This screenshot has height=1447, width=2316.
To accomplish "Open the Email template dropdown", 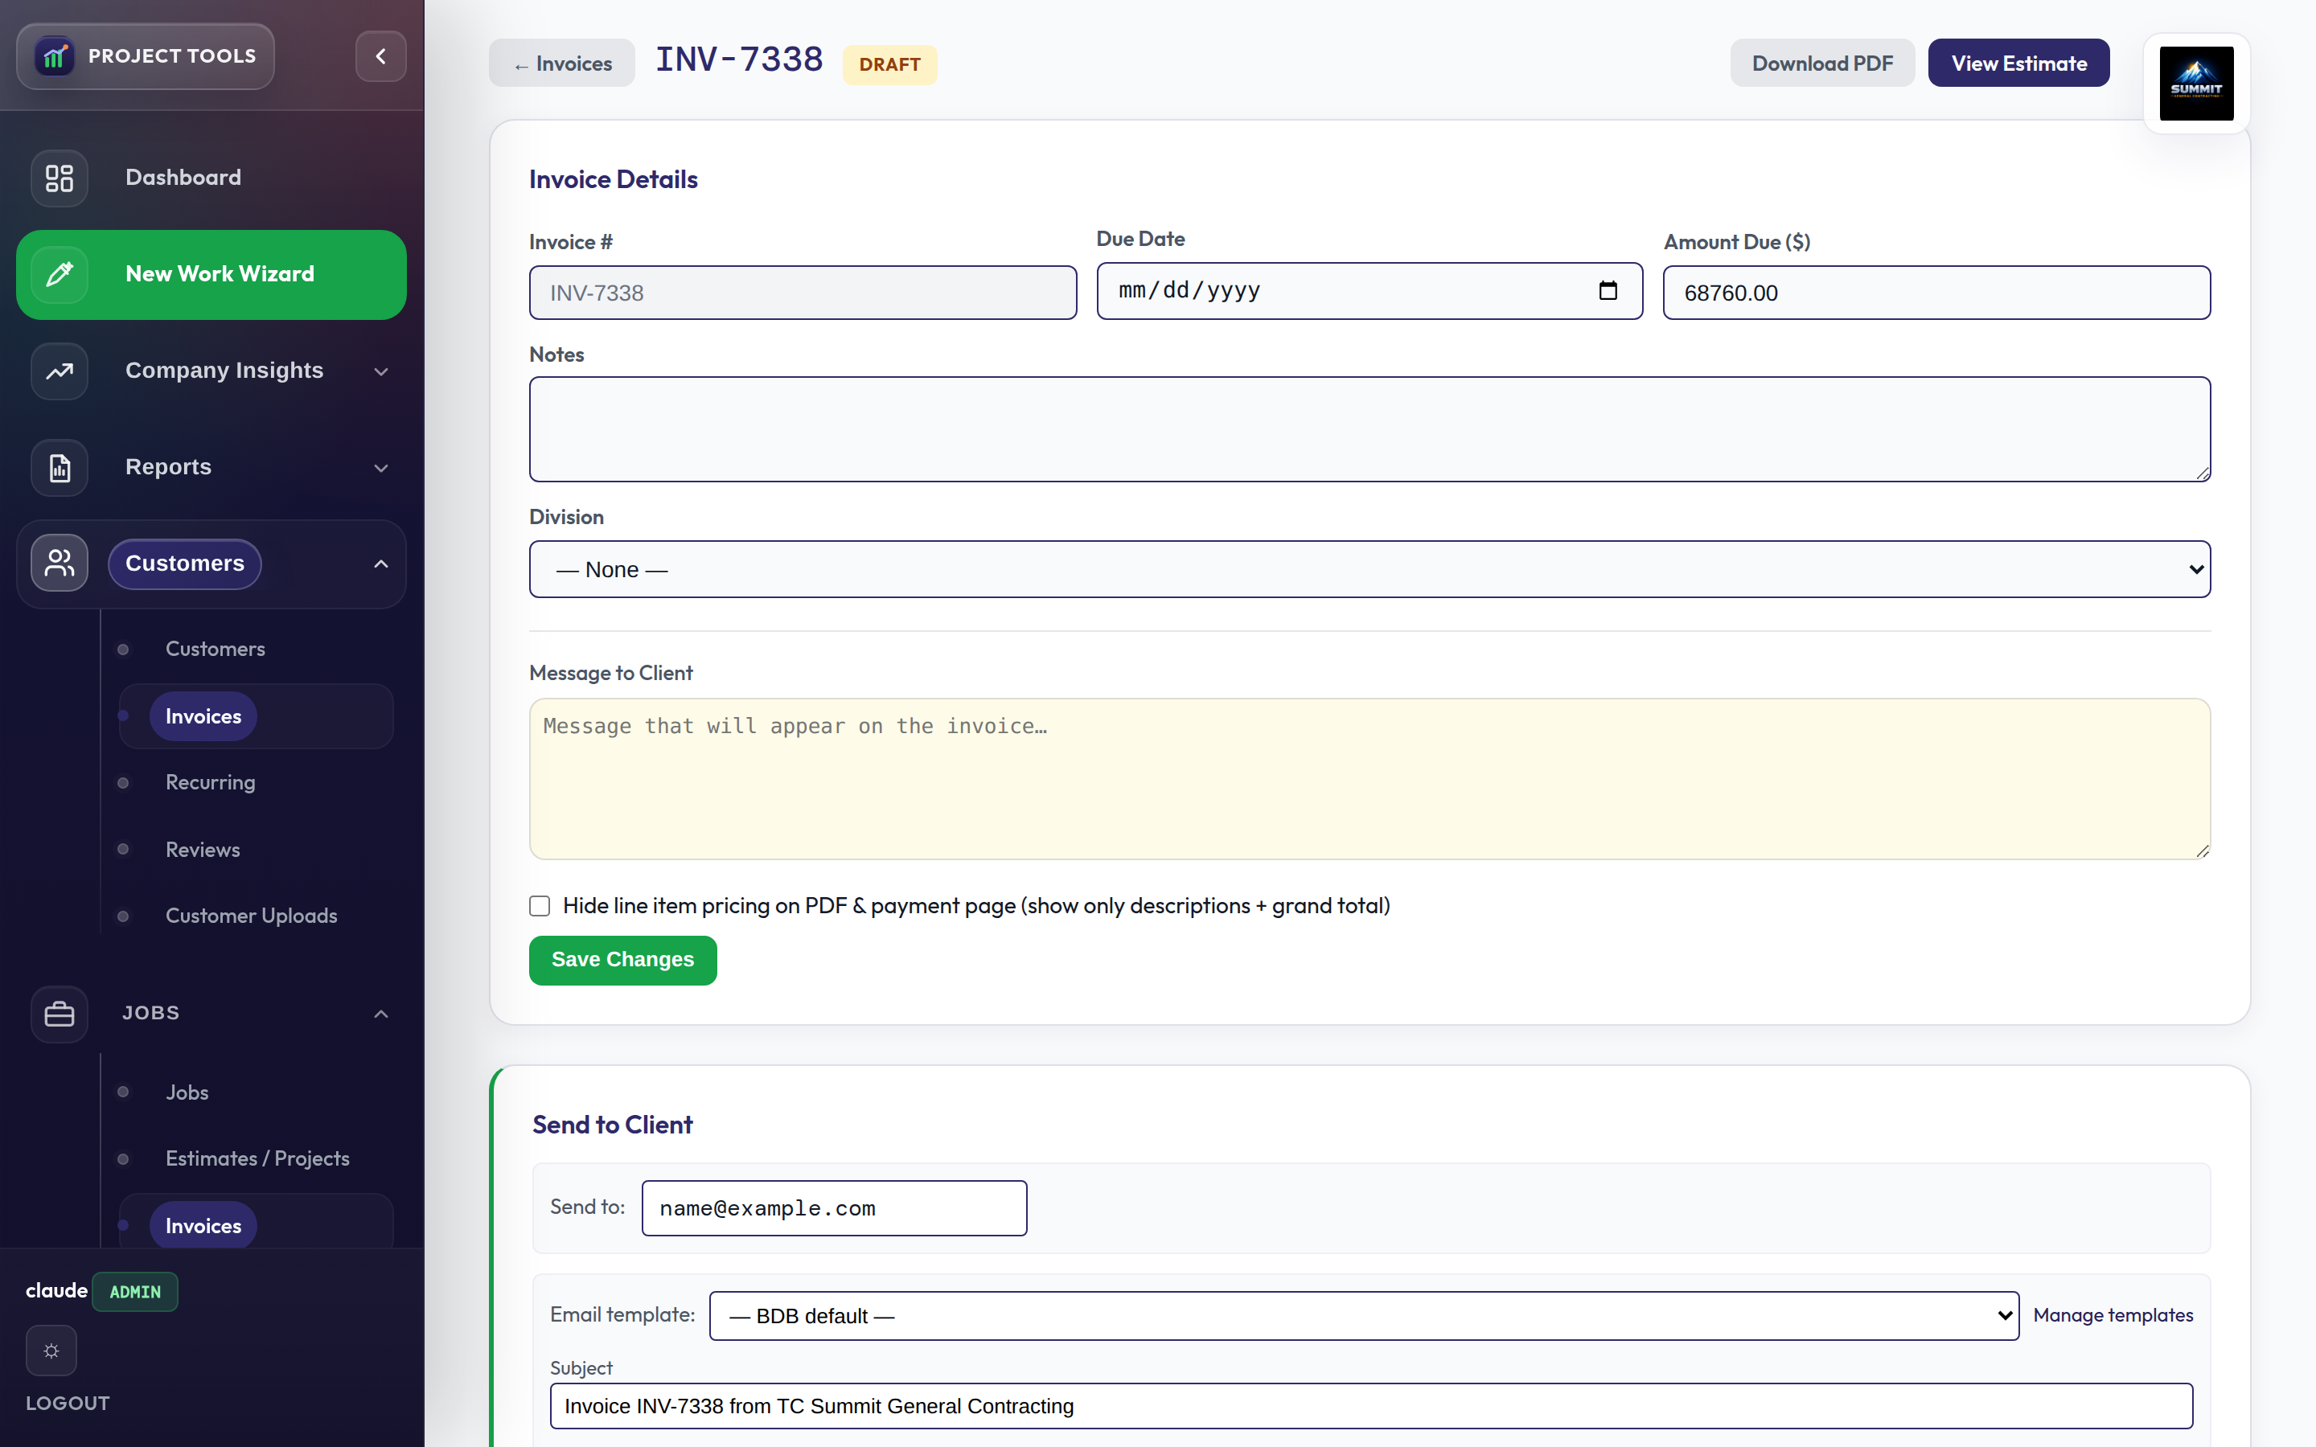I will point(1364,1316).
